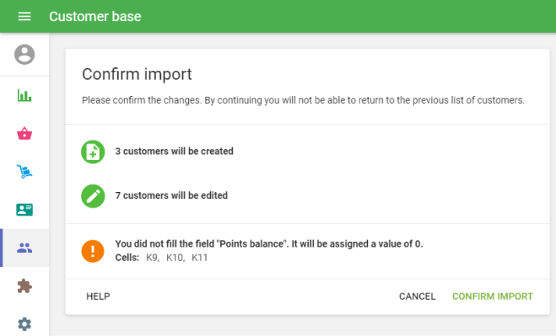This screenshot has width=556, height=336.
Task: Open the blue hand truck cart section
Action: click(24, 171)
